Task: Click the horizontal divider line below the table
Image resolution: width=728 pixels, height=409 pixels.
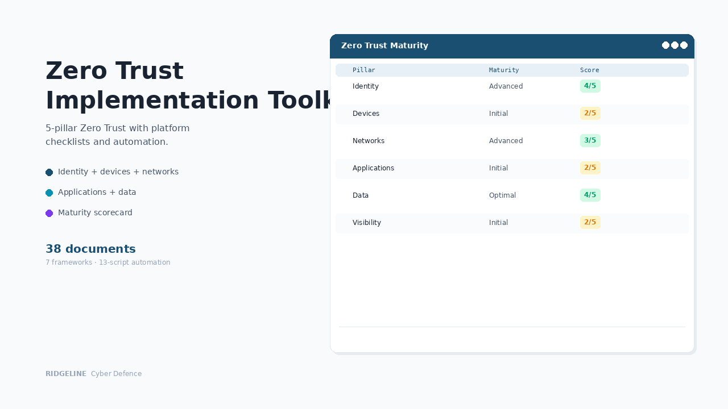Action: (x=512, y=327)
